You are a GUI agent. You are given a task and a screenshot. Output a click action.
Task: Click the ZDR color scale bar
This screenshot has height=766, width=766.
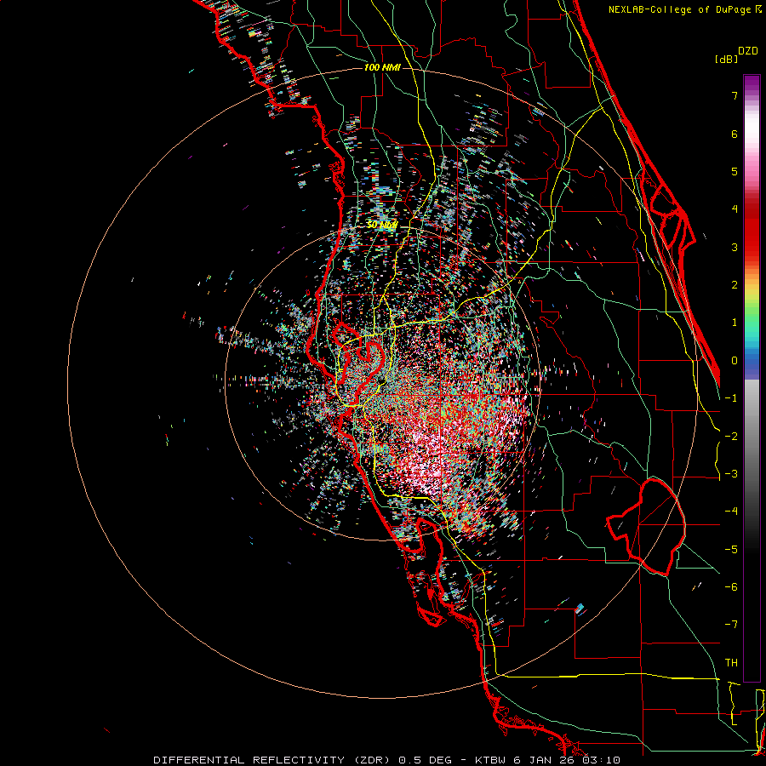(x=752, y=378)
